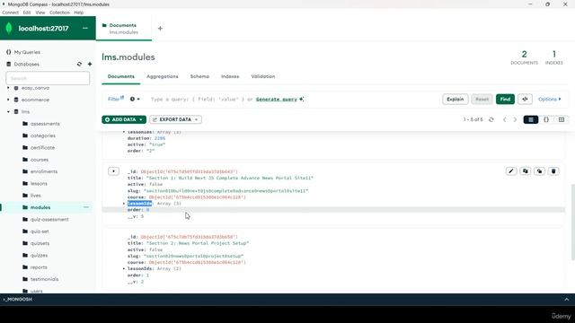Click the Reset button

[x=482, y=100]
